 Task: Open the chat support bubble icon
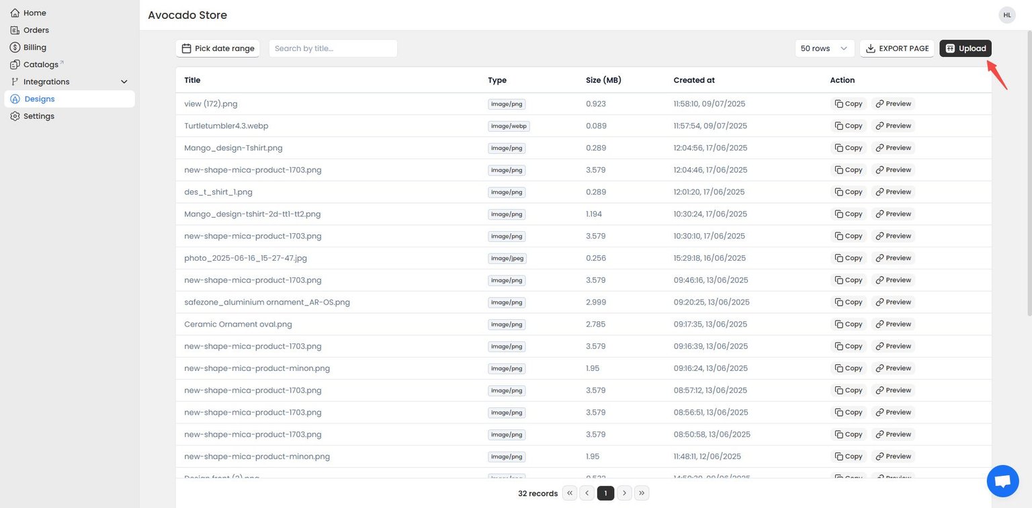(1002, 481)
